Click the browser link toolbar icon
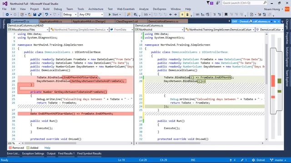The width and height of the screenshot is (291, 163). (129, 14)
